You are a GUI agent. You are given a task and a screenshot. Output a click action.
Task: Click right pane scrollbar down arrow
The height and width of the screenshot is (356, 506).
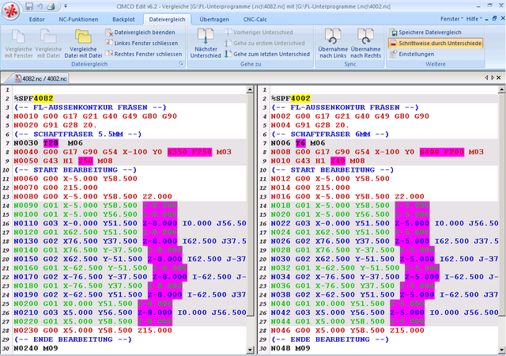(501, 350)
